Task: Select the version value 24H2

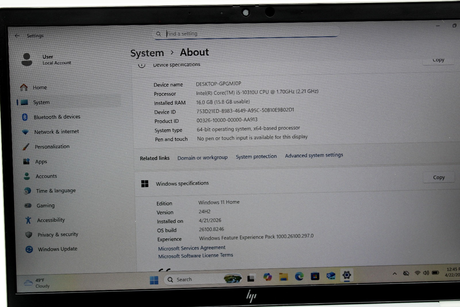Action: tap(204, 212)
